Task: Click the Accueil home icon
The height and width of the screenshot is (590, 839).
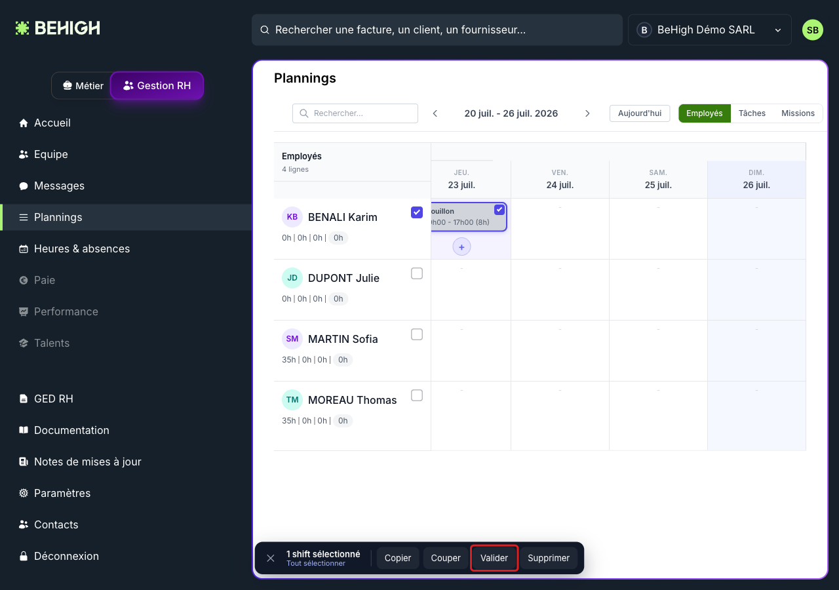Action: [24, 123]
